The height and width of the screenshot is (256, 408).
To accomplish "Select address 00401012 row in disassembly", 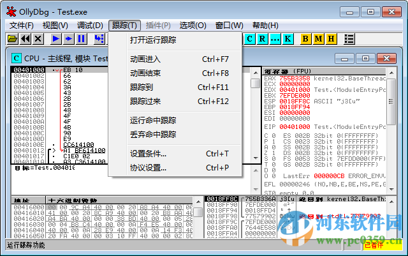I will click(x=29, y=151).
